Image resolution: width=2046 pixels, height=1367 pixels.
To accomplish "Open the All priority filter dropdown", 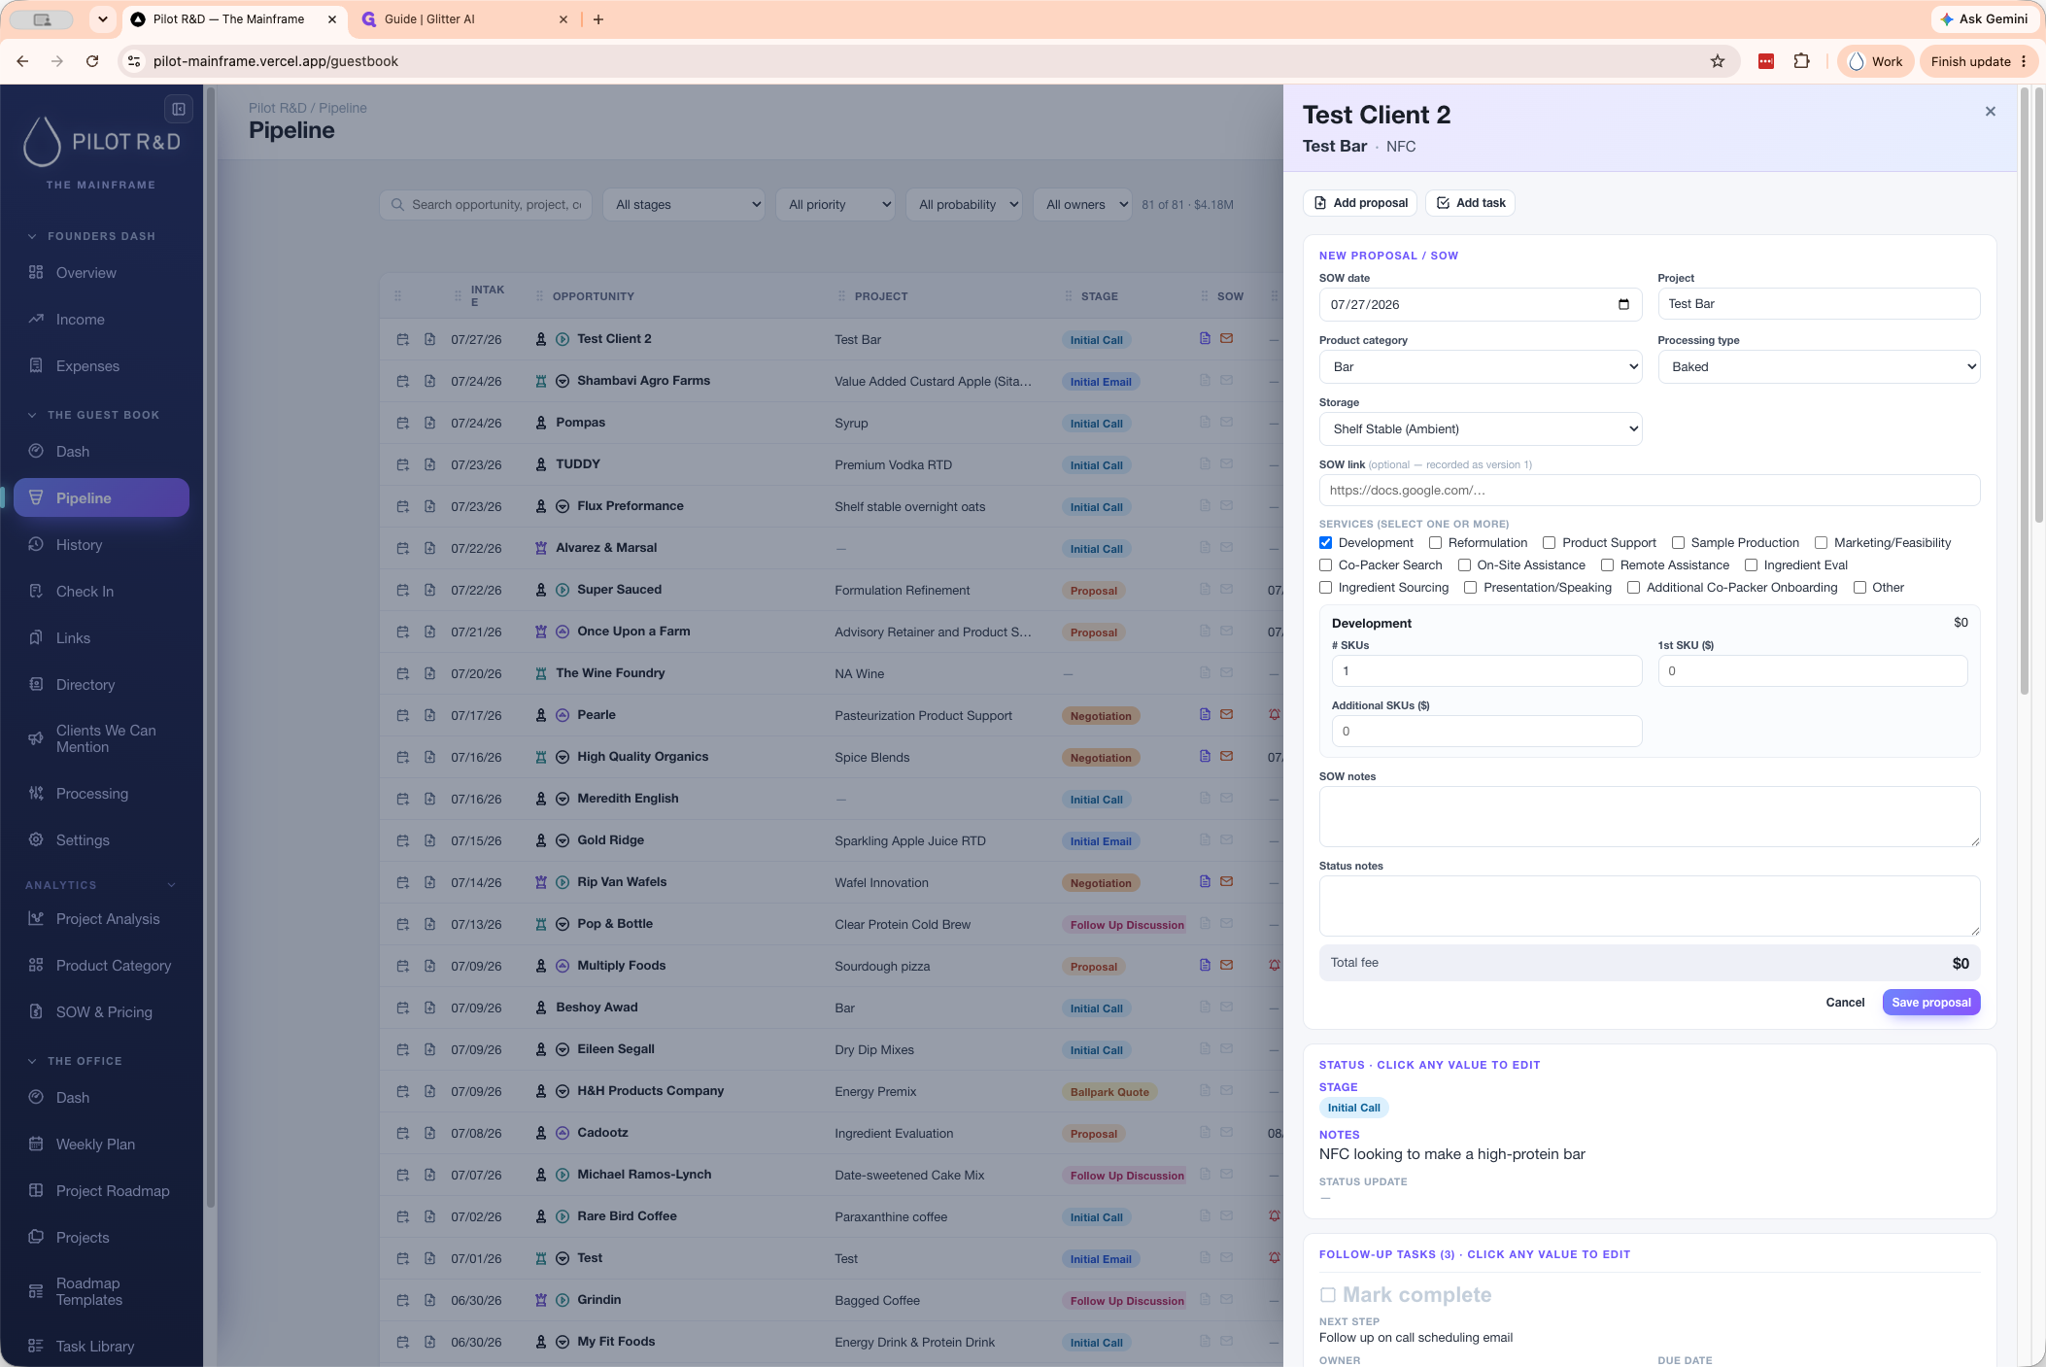I will pyautogui.click(x=835, y=205).
